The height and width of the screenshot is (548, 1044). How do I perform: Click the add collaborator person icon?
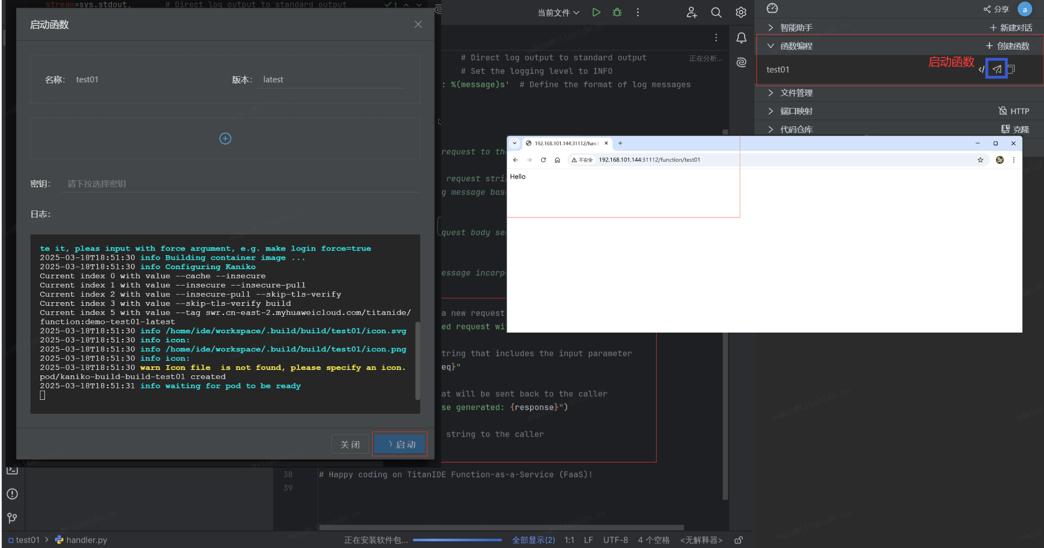tap(691, 12)
